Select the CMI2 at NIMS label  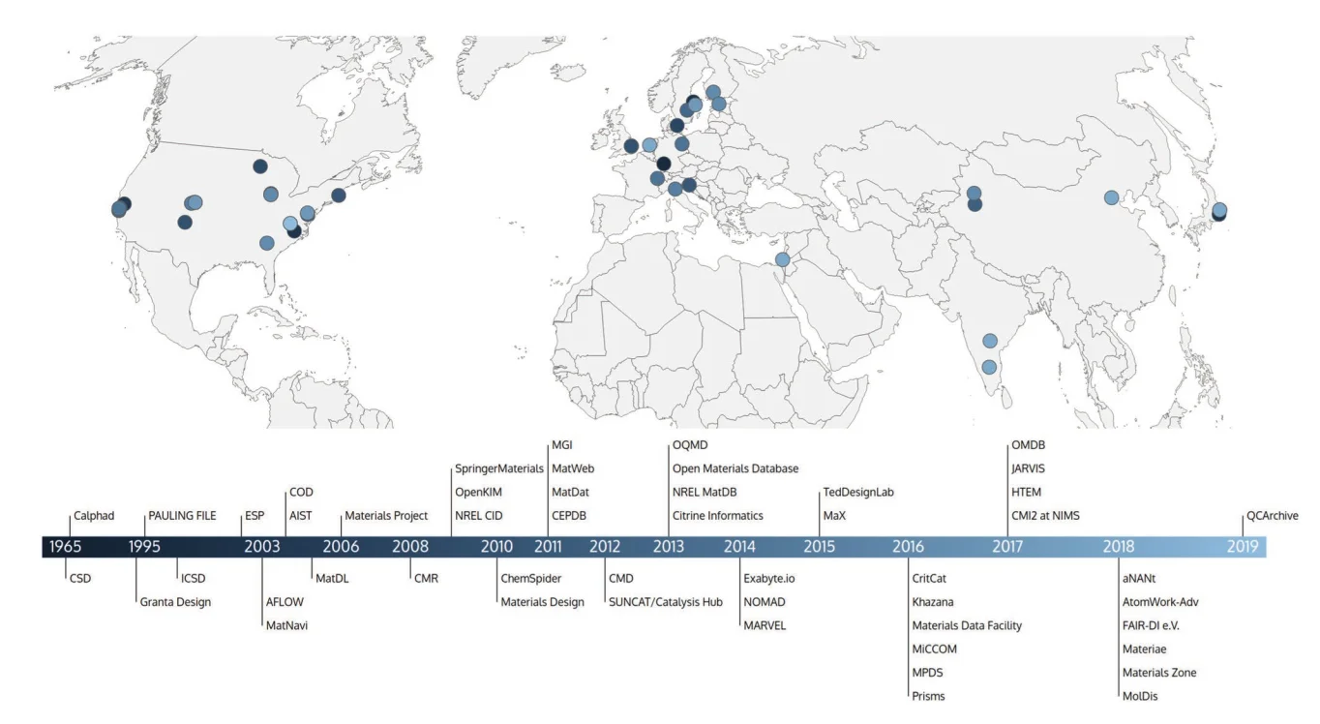click(1045, 516)
